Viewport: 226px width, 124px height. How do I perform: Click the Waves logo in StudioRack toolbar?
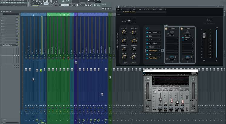(118, 9)
